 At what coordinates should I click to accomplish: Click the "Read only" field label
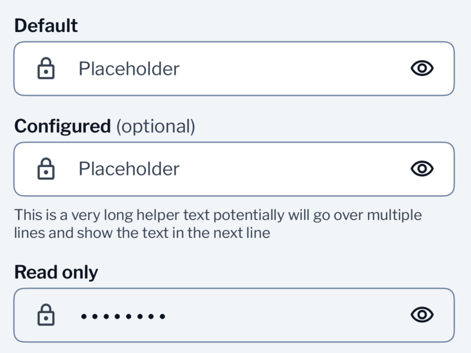pyautogui.click(x=56, y=273)
